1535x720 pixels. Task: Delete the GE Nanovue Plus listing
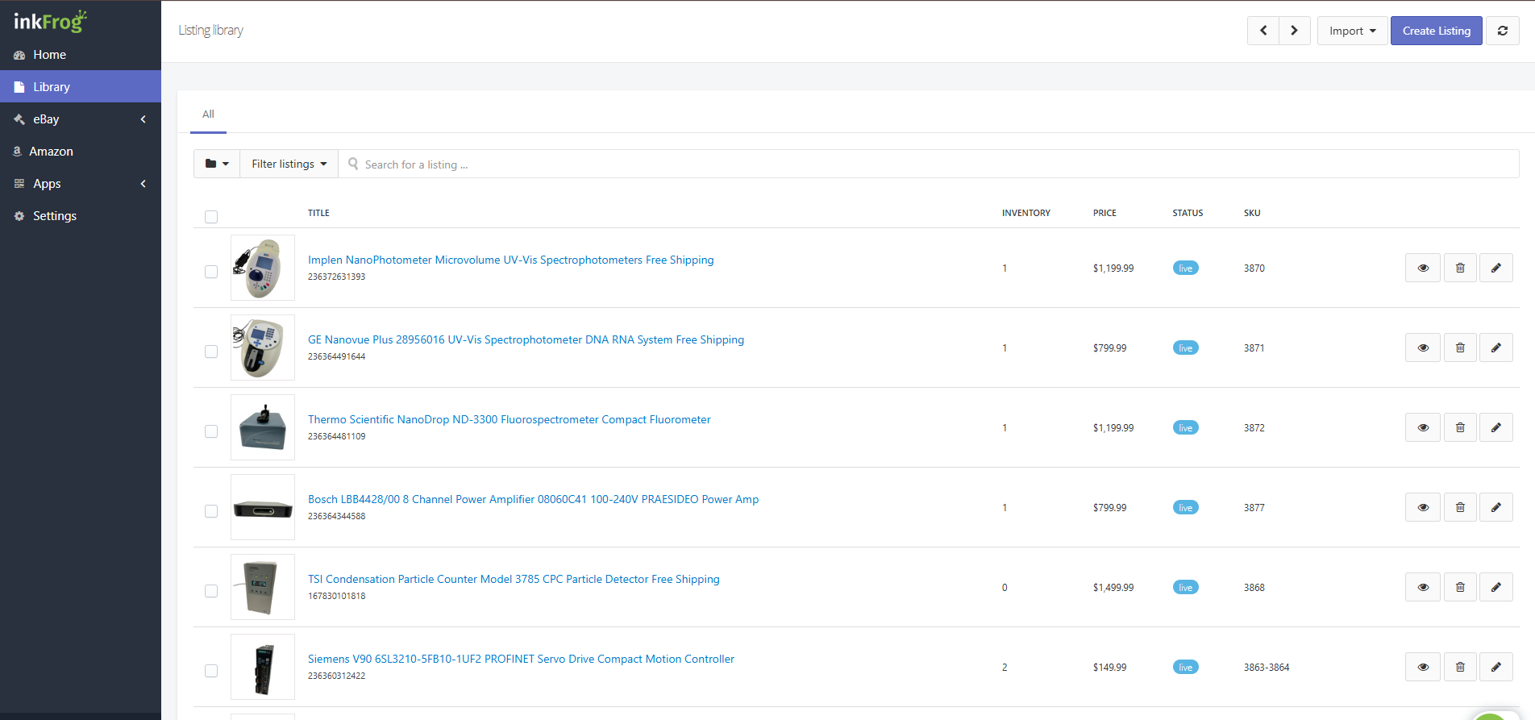click(x=1460, y=348)
